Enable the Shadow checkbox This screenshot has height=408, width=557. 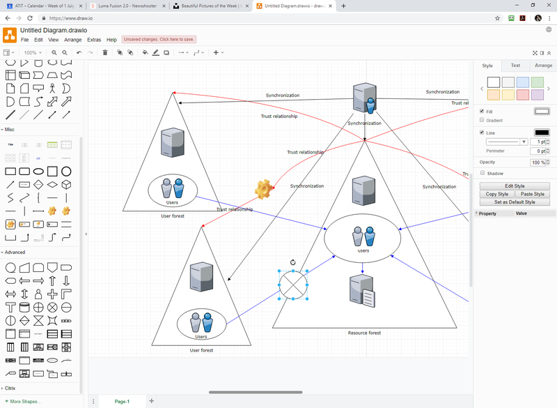pos(482,173)
